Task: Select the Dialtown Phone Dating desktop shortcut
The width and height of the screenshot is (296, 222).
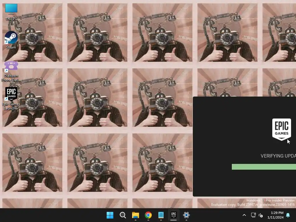Action: [11, 72]
